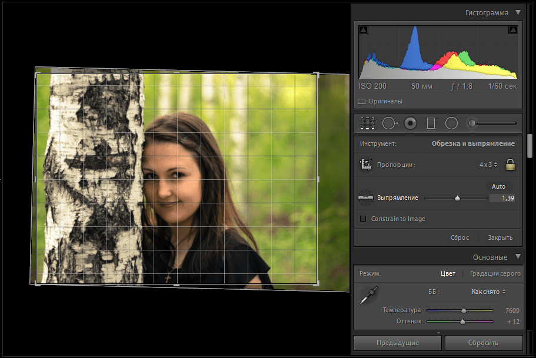Select the Цвет processing mode
Viewport: 536px width, 358px height.
(x=448, y=273)
